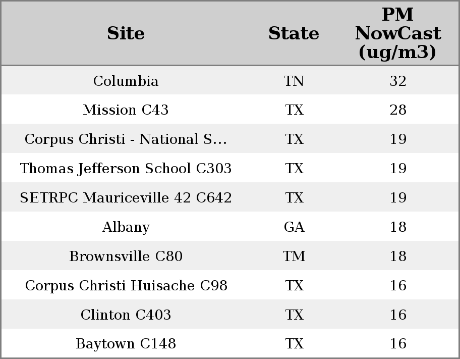
Task: Click the Site column header
Action: (126, 33)
